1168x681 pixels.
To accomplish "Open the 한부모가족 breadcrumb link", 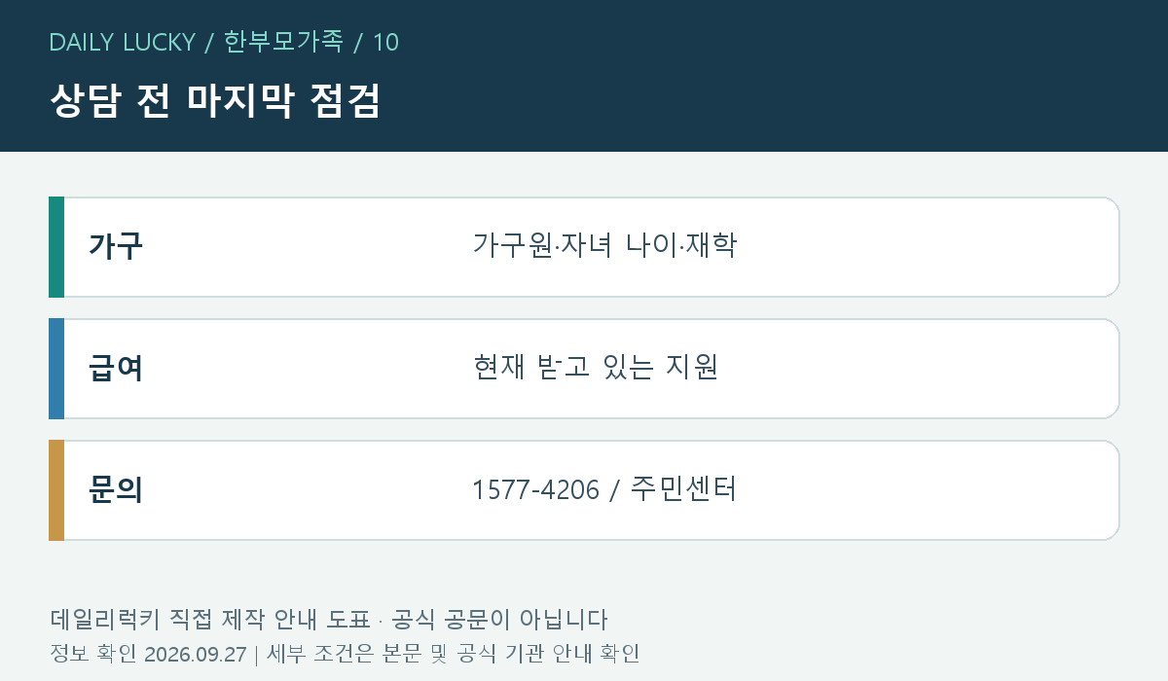I will coord(283,42).
